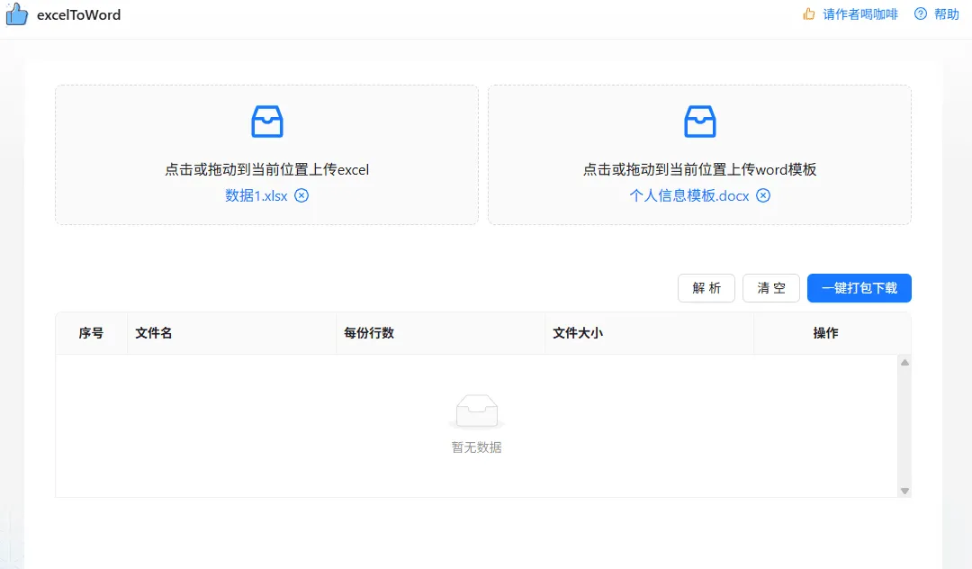Viewport: 972px width, 569px height.
Task: Select the uploaded file 个人信息模板.docx
Action: (689, 196)
